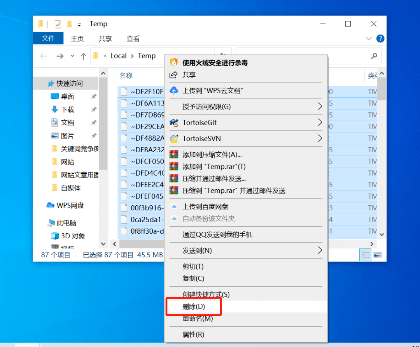This screenshot has height=347, width=420.
Task: Open quick access toolbar customize dropdown
Action: 79,25
